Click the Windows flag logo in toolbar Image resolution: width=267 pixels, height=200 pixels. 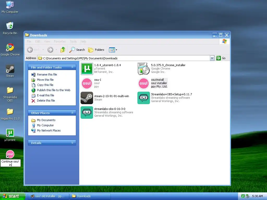[224, 41]
